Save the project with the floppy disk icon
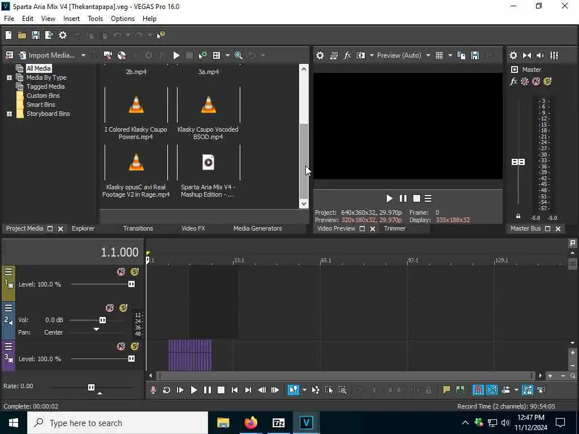579x434 pixels. [36, 35]
